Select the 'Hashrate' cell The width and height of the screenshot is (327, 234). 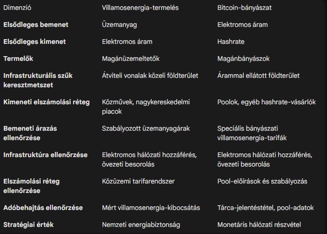(231, 42)
